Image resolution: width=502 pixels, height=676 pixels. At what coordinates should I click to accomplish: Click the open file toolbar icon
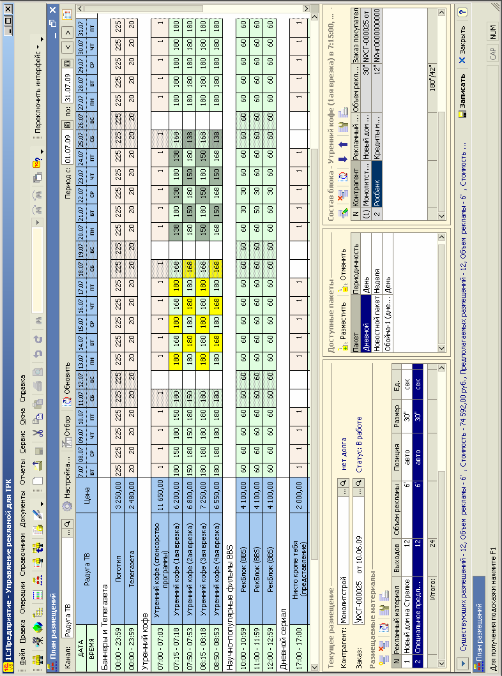click(38, 465)
